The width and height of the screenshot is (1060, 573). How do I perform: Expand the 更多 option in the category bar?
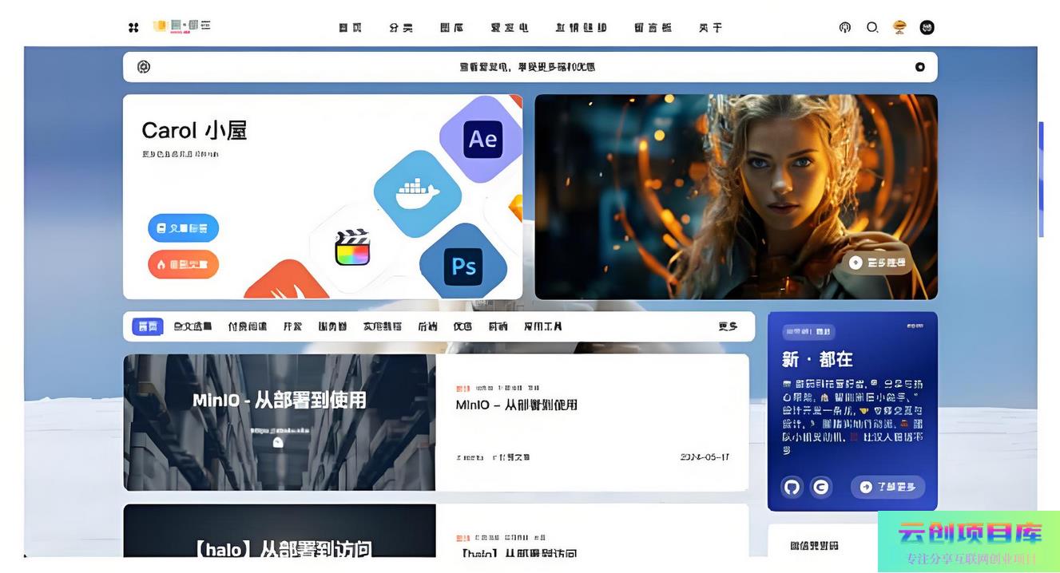coord(727,326)
